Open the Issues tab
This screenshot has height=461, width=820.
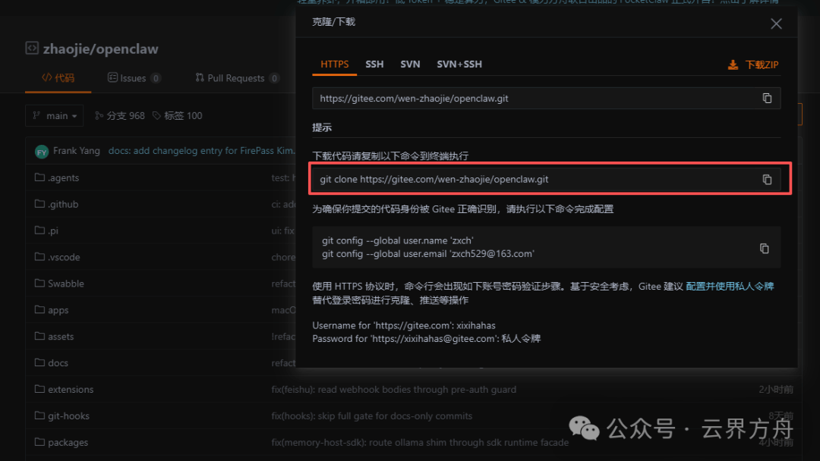pos(133,78)
